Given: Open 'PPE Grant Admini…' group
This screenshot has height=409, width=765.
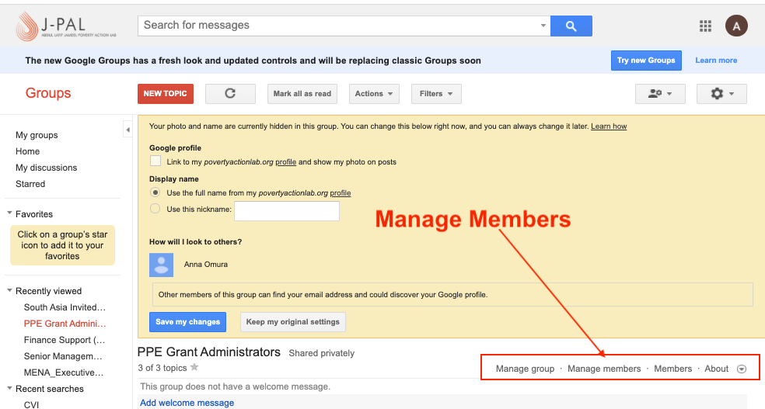Looking at the screenshot, I should click(65, 324).
